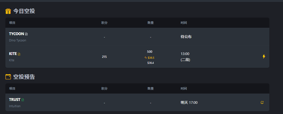Open the yellow document icon beside KITE
This screenshot has height=114, width=283.
coord(19,54)
